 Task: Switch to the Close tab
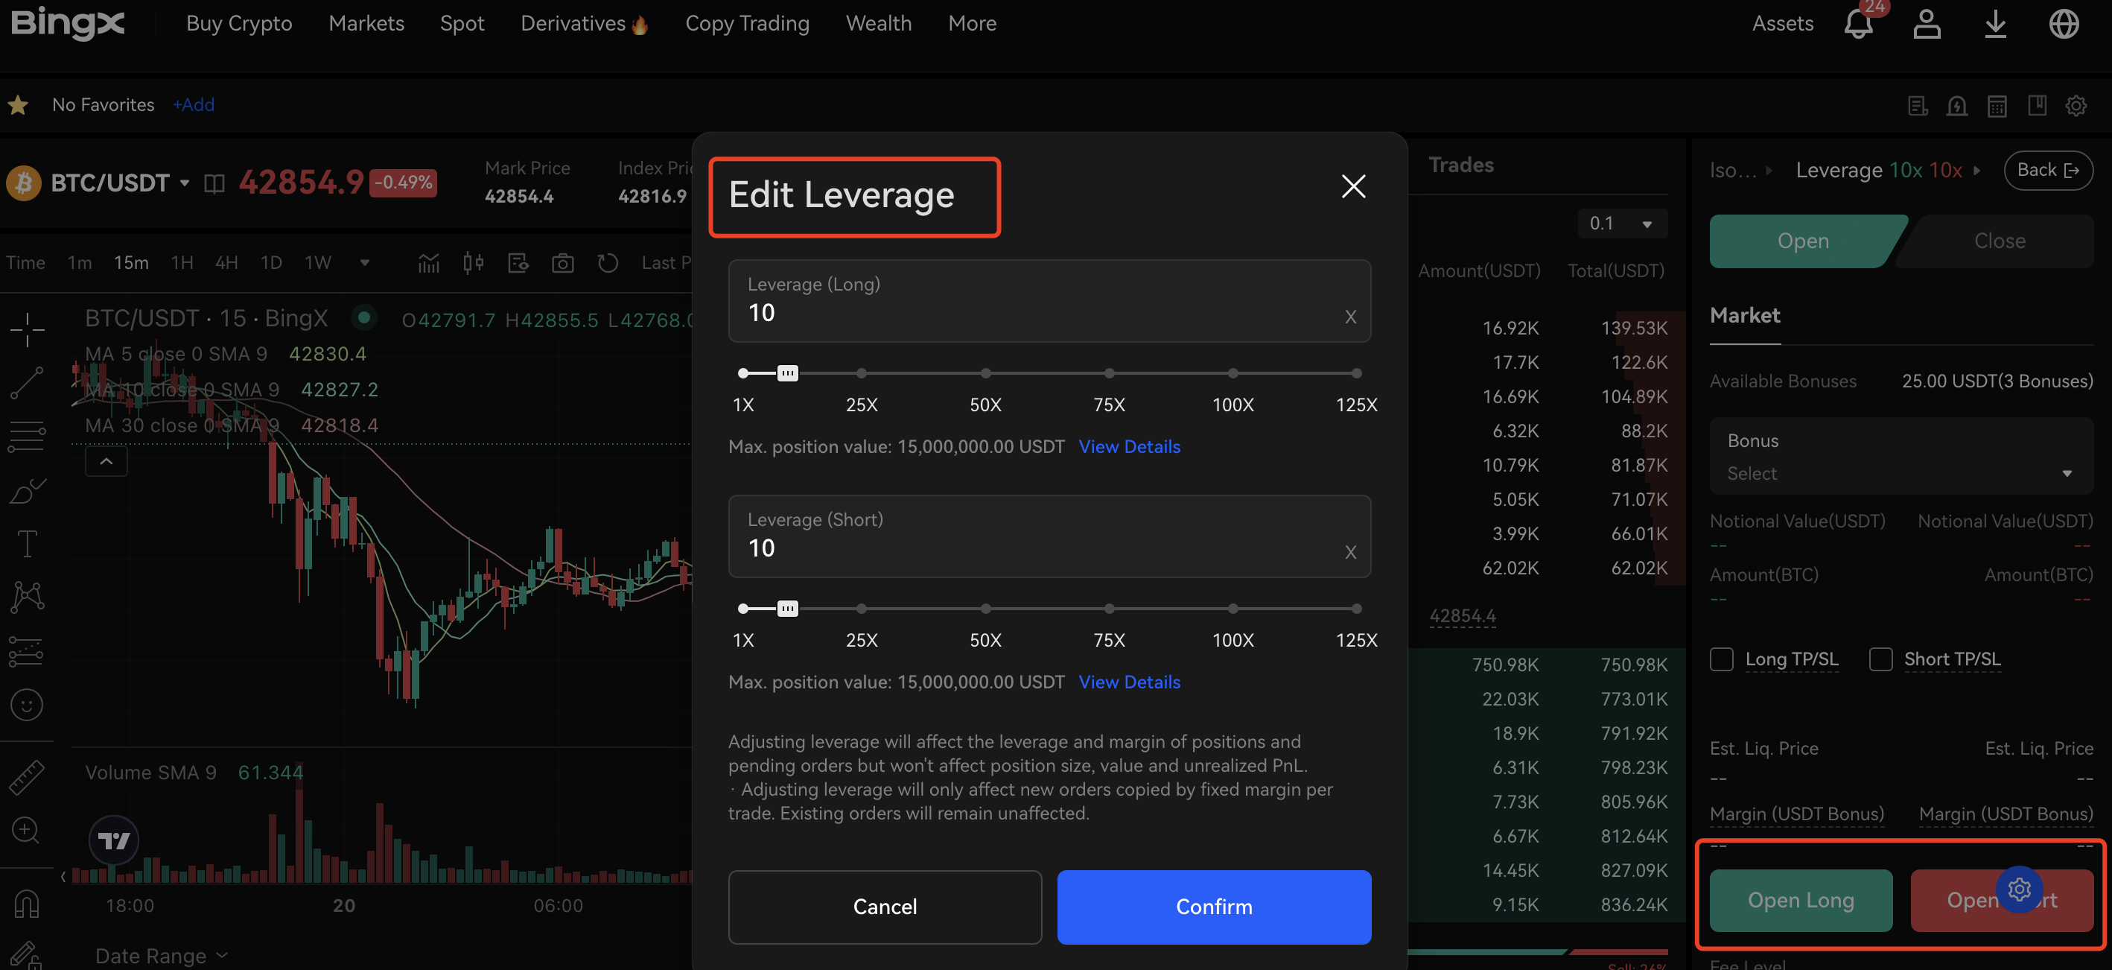click(1999, 241)
